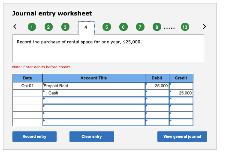
Task: Click the 'Enter debits before credits' note
Action: pyautogui.click(x=42, y=67)
